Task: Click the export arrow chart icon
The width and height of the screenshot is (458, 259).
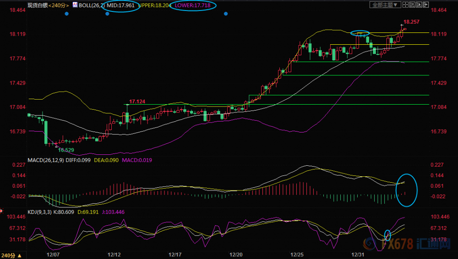Action: click(x=425, y=5)
